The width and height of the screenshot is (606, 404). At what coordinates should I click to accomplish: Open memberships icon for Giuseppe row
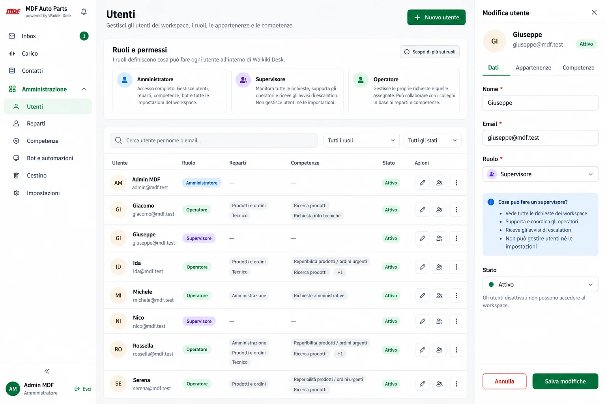coord(440,238)
